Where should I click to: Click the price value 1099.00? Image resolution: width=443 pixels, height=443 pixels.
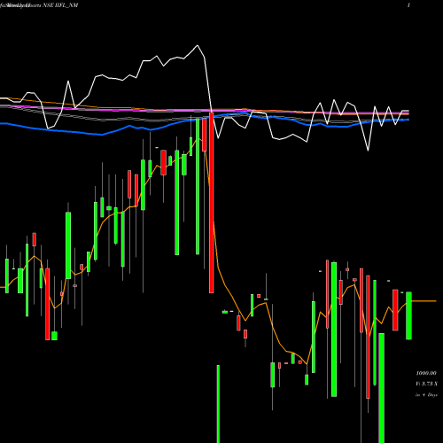(426, 373)
